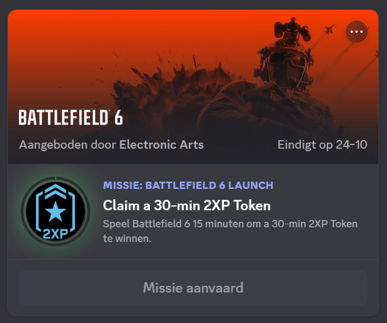387x323 pixels.
Task: Select the Missie: Battlefield 6 Launch label
Action: (188, 185)
